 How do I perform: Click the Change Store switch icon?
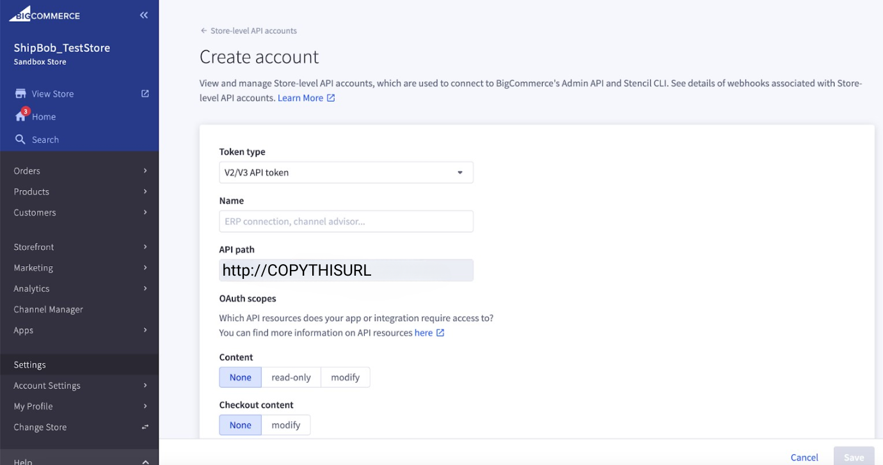(x=144, y=427)
